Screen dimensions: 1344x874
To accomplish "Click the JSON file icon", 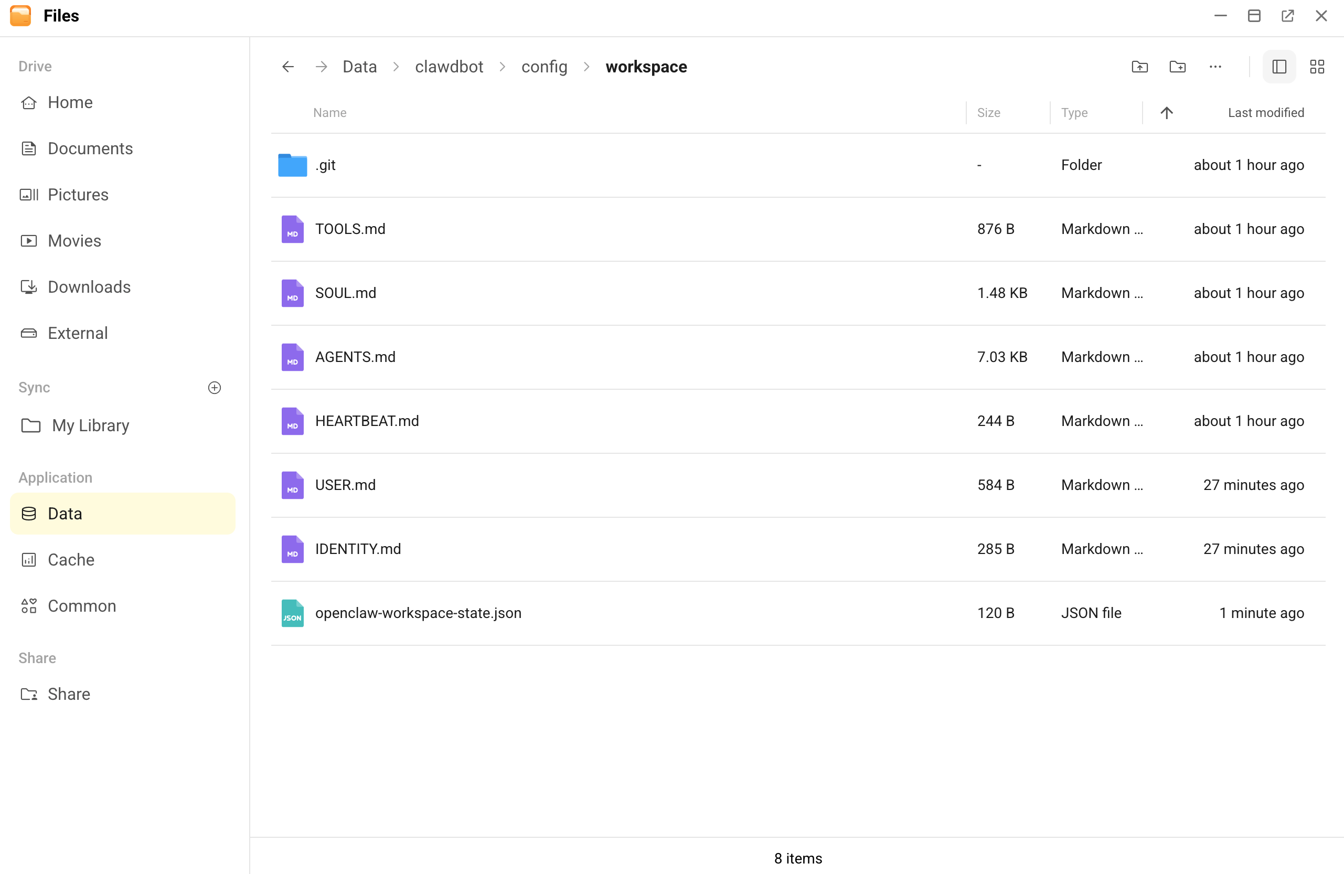I will point(293,613).
